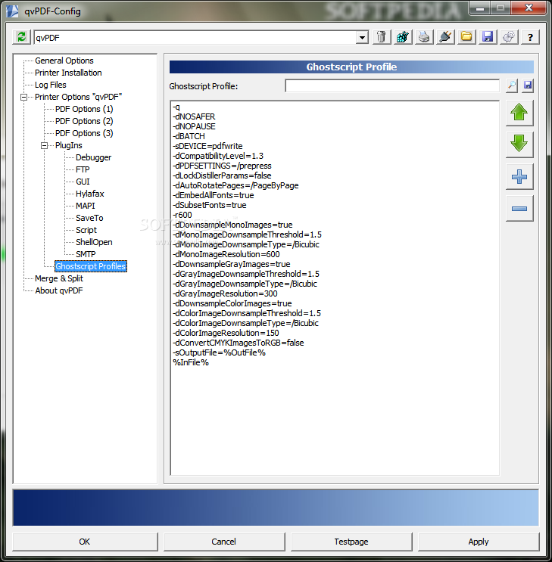The image size is (552, 562).
Task: Remove a parameter with the blue minus
Action: [519, 208]
